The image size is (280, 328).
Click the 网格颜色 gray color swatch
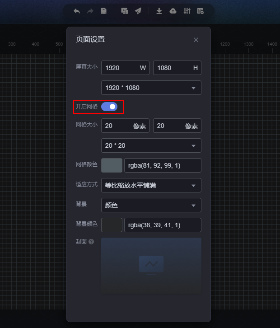(112, 165)
